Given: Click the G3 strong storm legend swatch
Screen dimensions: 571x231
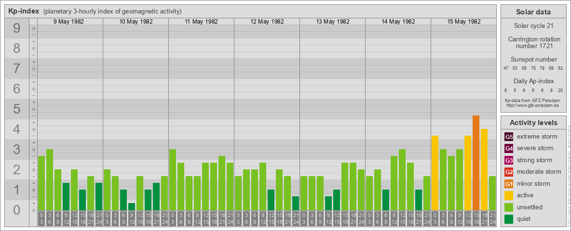Looking at the screenshot, I should pyautogui.click(x=509, y=160).
